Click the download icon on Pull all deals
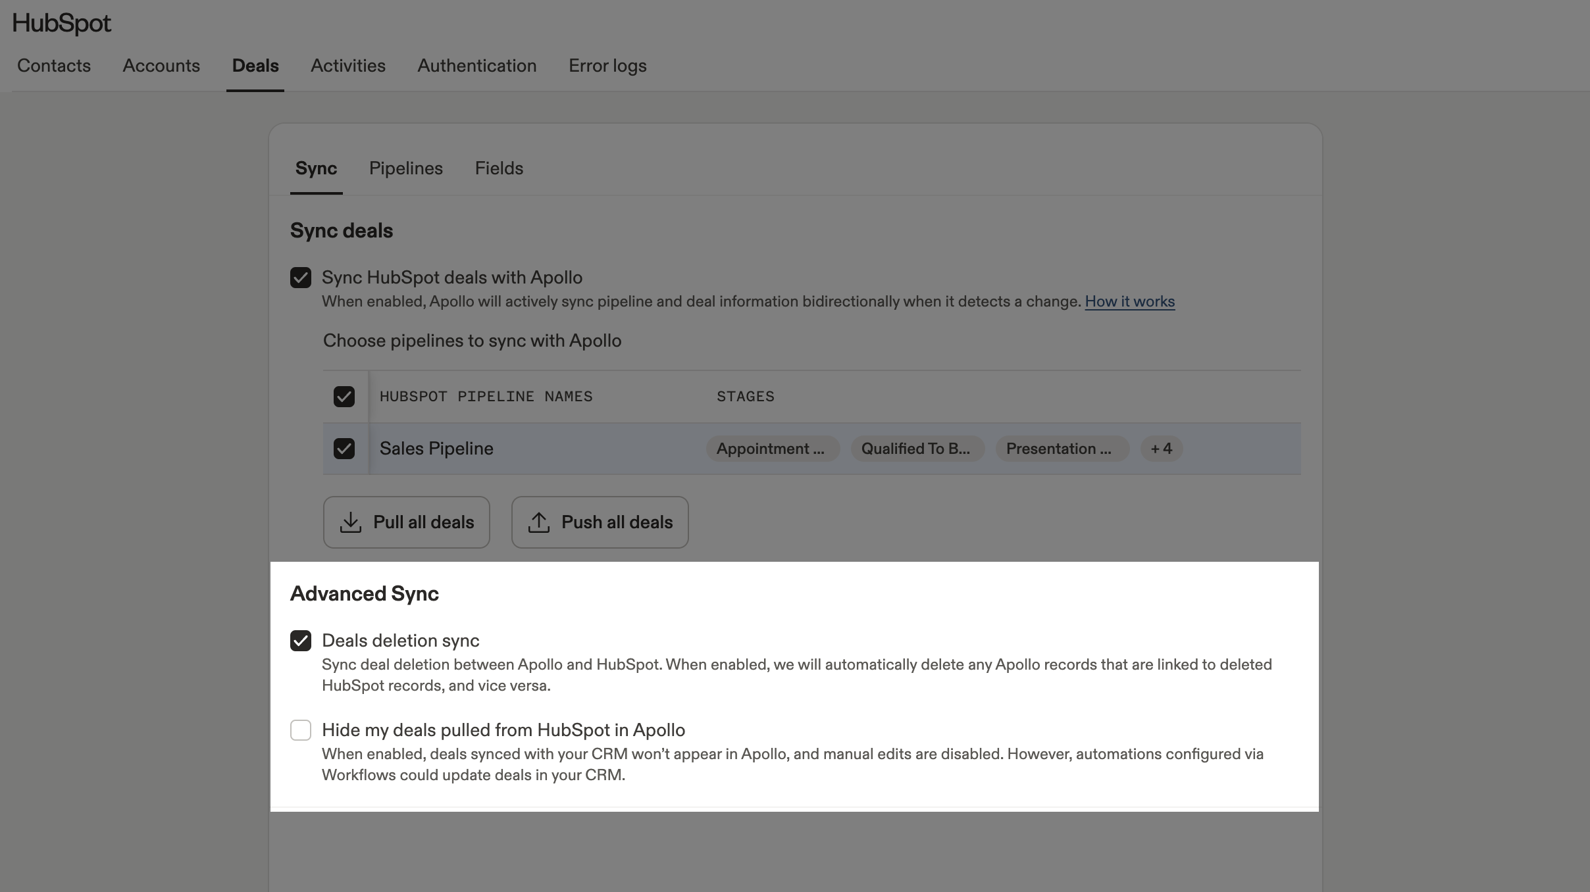The image size is (1590, 892). tap(351, 522)
